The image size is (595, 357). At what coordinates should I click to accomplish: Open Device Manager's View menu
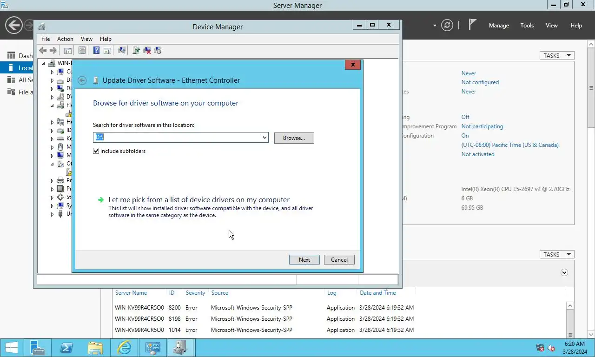coord(86,39)
